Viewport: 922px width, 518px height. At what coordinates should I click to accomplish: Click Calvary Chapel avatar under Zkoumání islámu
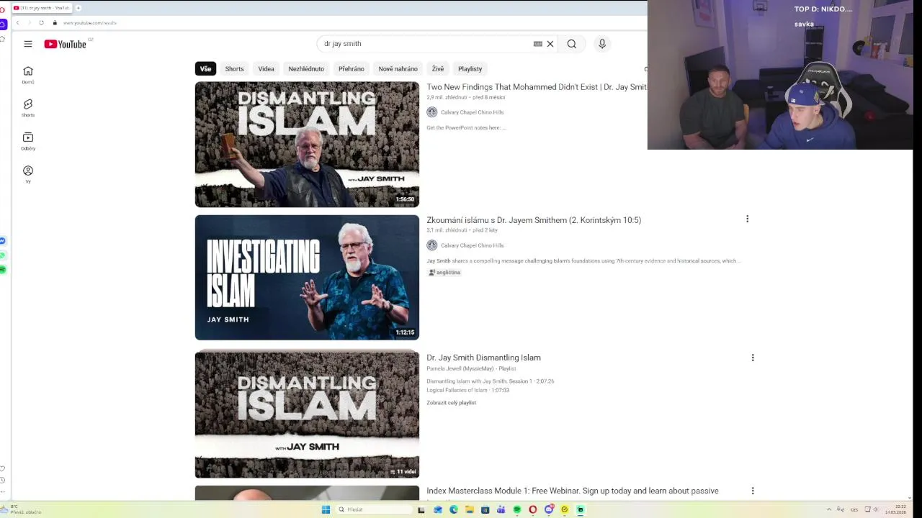[432, 245]
